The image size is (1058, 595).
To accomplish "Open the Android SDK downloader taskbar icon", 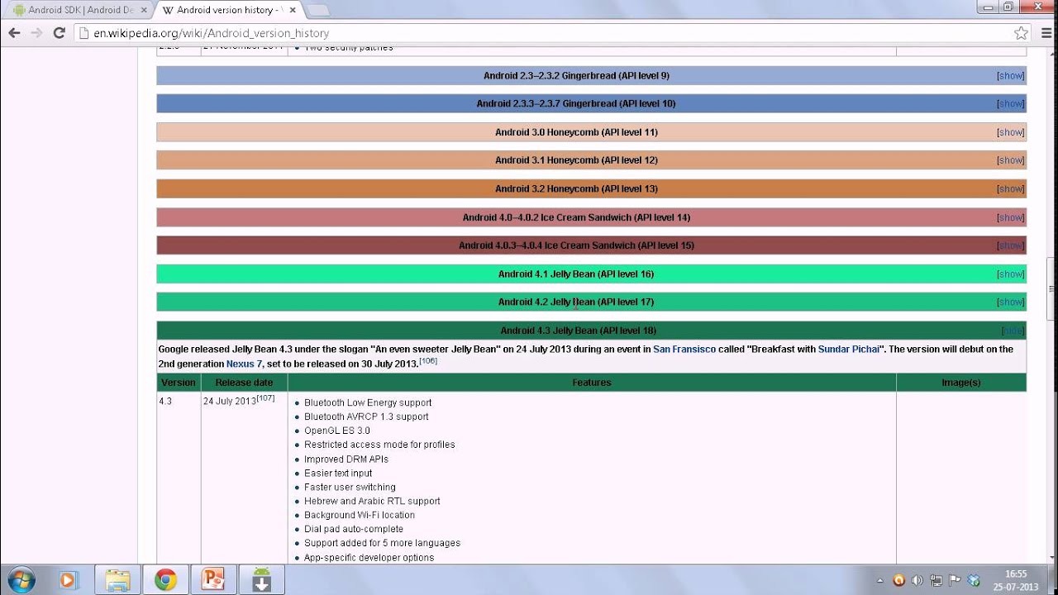I will coord(261,580).
